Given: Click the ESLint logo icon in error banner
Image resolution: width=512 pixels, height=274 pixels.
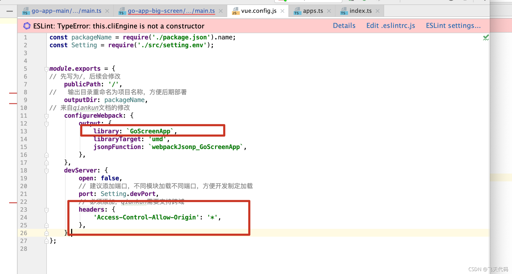Looking at the screenshot, I should 27,26.
